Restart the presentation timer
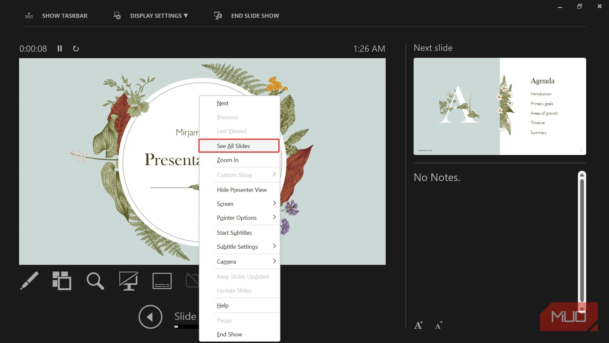The height and width of the screenshot is (343, 609). 76,48
